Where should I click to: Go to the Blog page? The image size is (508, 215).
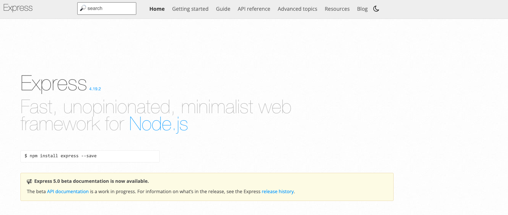(x=362, y=9)
